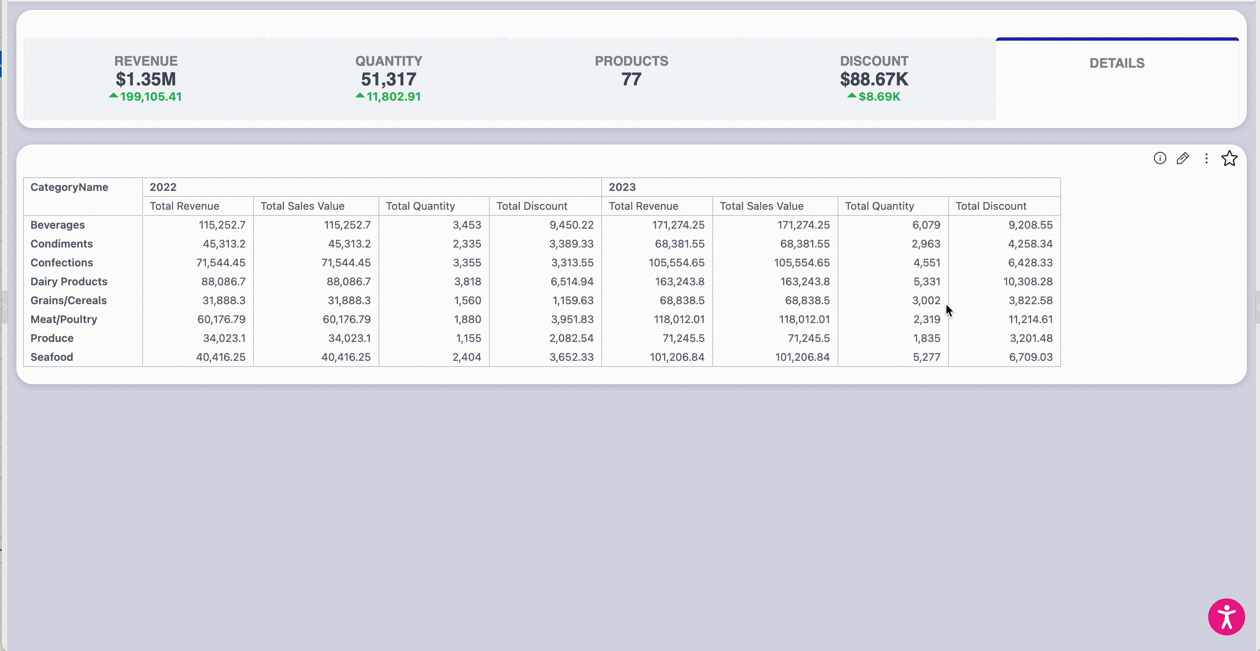This screenshot has height=651, width=1260.
Task: Click Condiments 2023 quantity value 2,963
Action: pyautogui.click(x=926, y=244)
